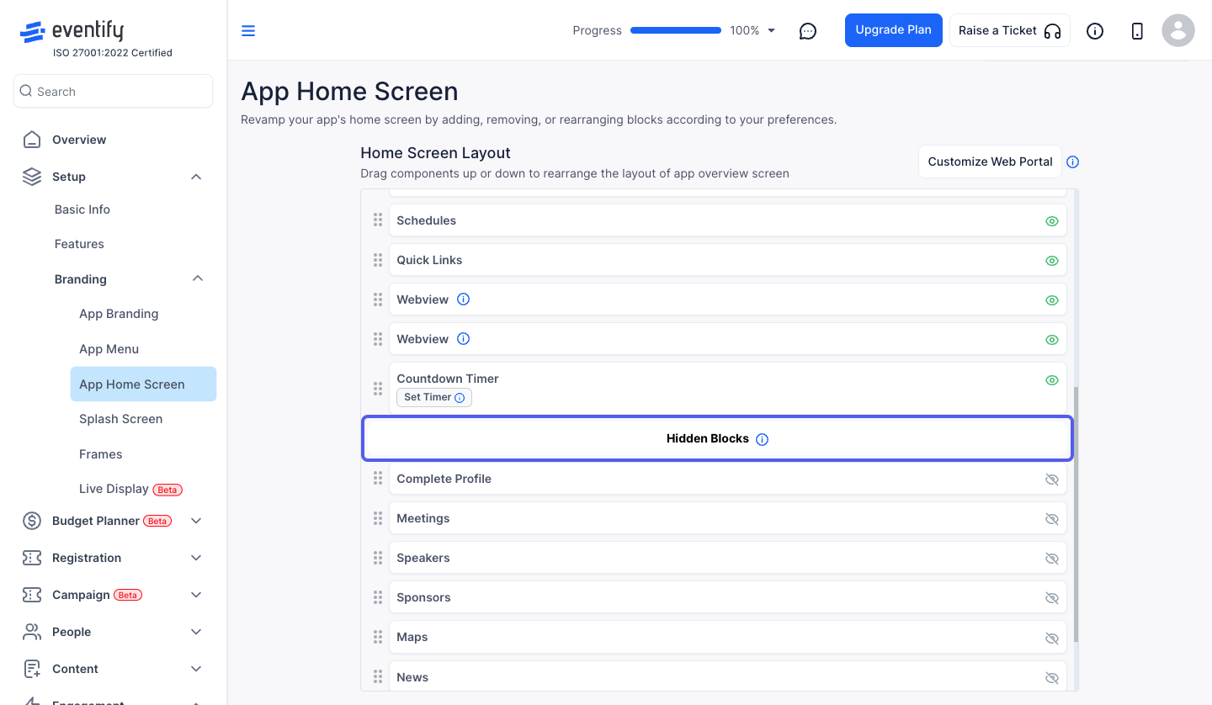Expand the Campaign chevron
The height and width of the screenshot is (705, 1212).
[x=196, y=595]
